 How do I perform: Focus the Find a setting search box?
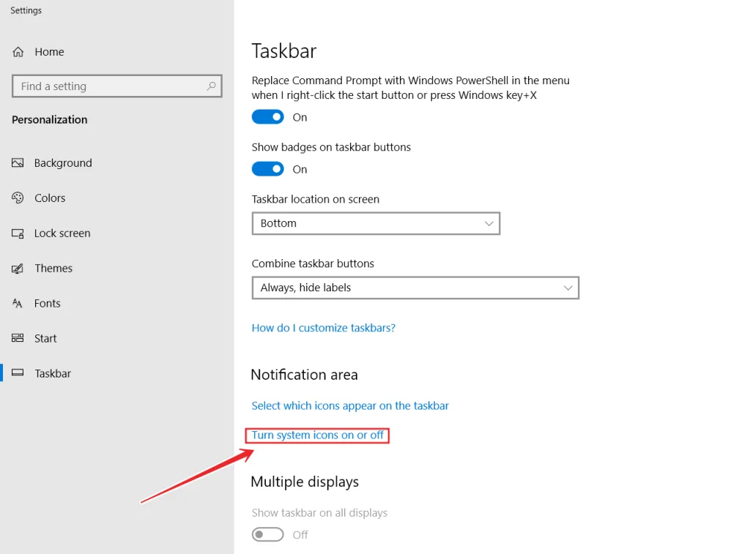(x=116, y=86)
